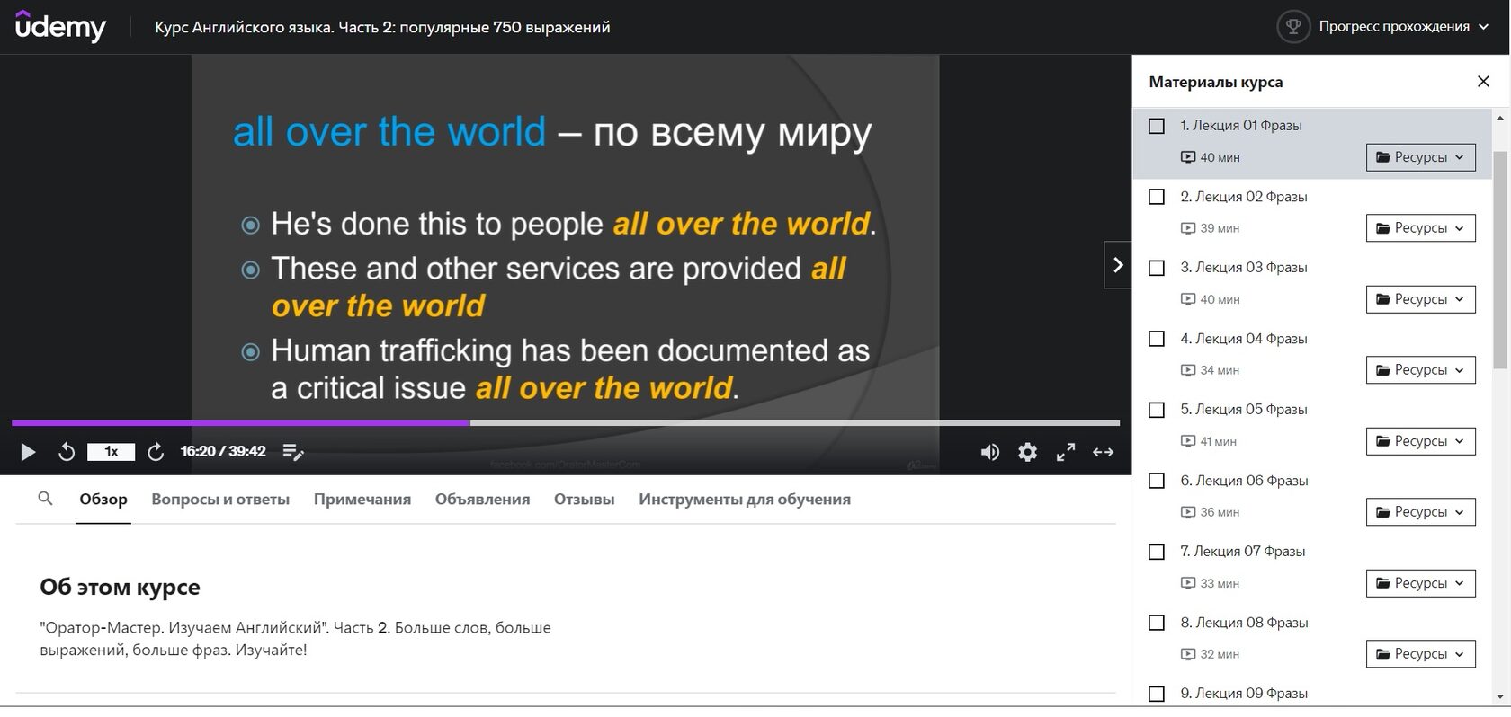Viewport: 1511px width, 717px height.
Task: Mark Лекция 04 Фразы as complete
Action: click(x=1157, y=340)
